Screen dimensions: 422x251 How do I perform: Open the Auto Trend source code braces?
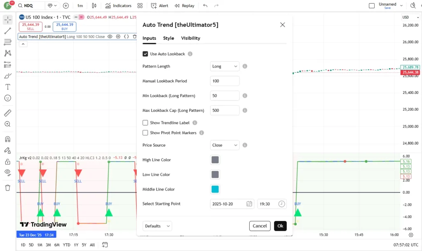tap(126, 37)
